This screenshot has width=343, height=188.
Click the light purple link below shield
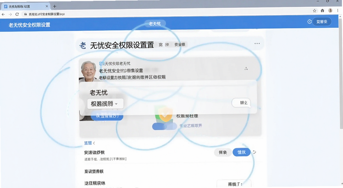(191, 126)
